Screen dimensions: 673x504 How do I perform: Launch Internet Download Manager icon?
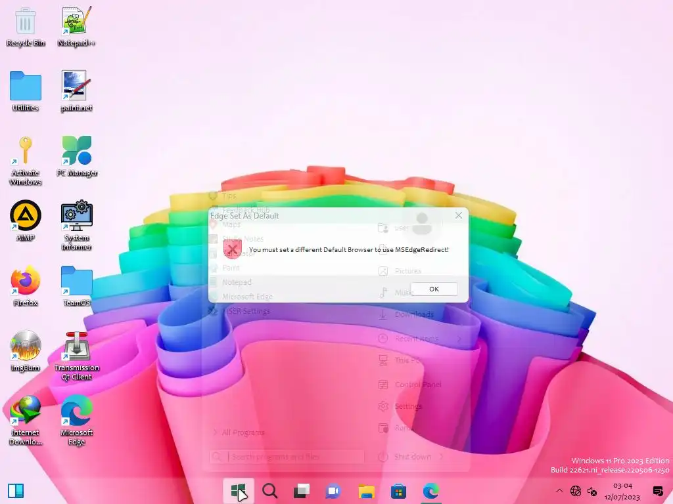click(x=26, y=420)
